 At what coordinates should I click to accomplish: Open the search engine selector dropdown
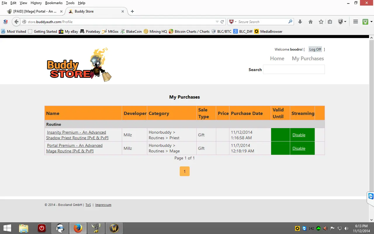tap(233, 22)
